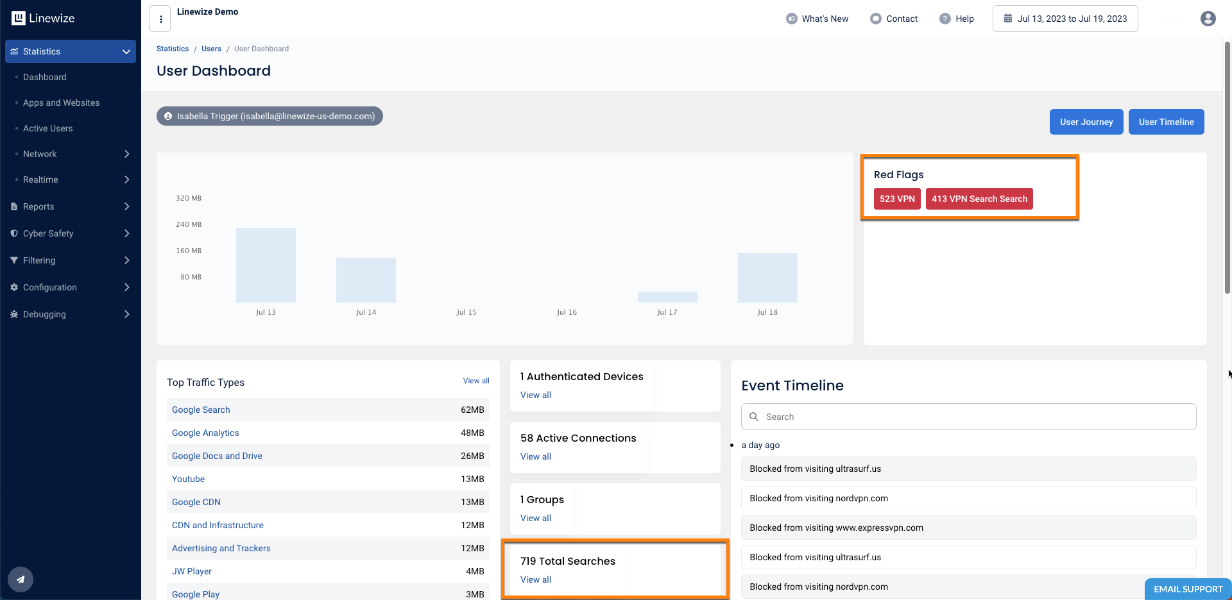Viewport: 1232px width, 600px height.
Task: Select the Reports menu item
Action: point(38,206)
